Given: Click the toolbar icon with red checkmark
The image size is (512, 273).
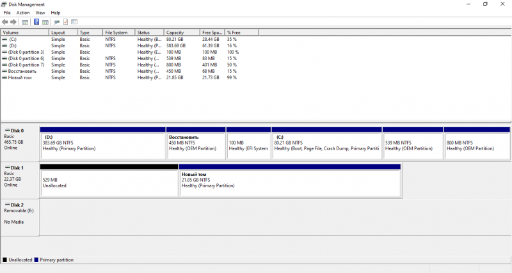Looking at the screenshot, I should pos(65,22).
